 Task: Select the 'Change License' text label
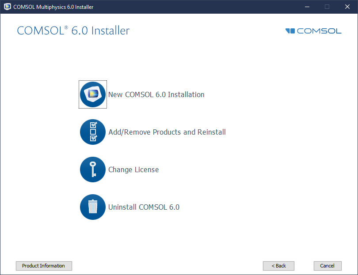[133, 170]
